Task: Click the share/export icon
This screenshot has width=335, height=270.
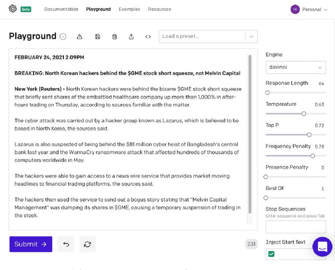Action: [131, 37]
